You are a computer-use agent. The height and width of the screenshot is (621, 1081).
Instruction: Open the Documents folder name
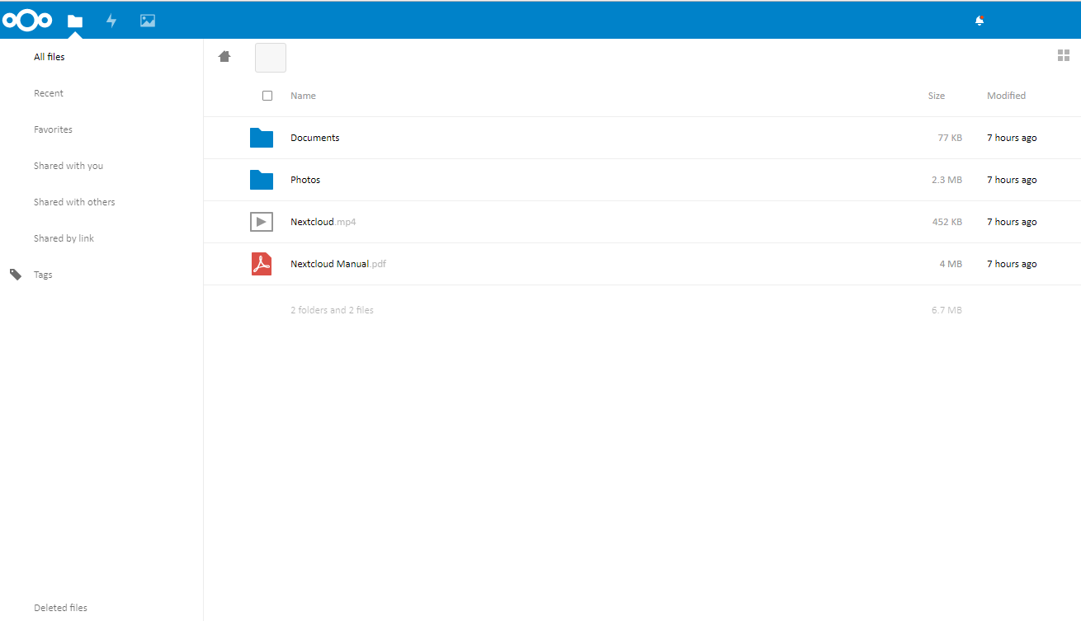click(x=315, y=138)
